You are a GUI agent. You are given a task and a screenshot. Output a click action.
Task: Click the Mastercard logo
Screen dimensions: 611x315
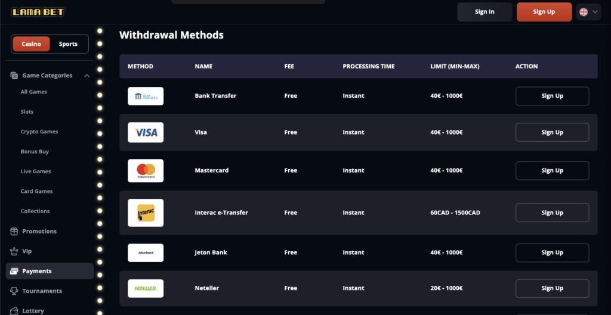146,171
